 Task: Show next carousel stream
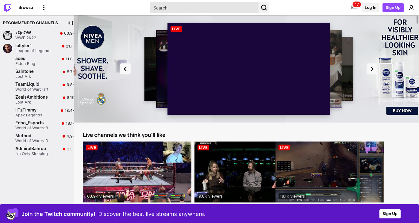[372, 69]
